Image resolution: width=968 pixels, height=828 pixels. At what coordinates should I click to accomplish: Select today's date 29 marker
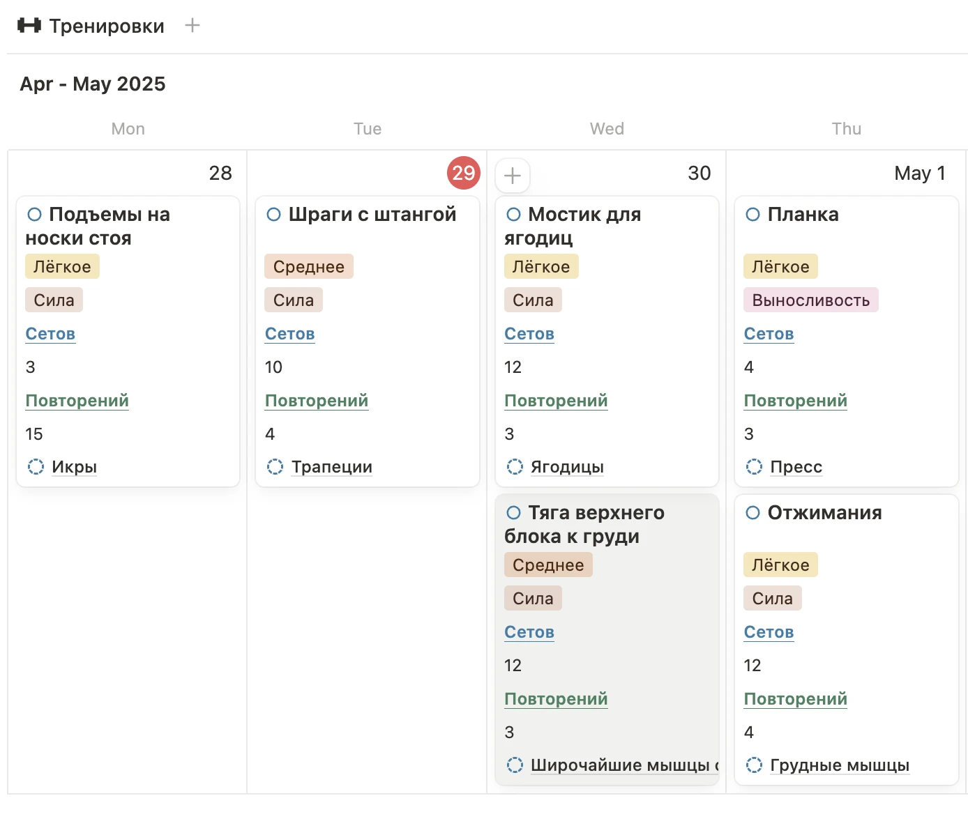pos(464,173)
